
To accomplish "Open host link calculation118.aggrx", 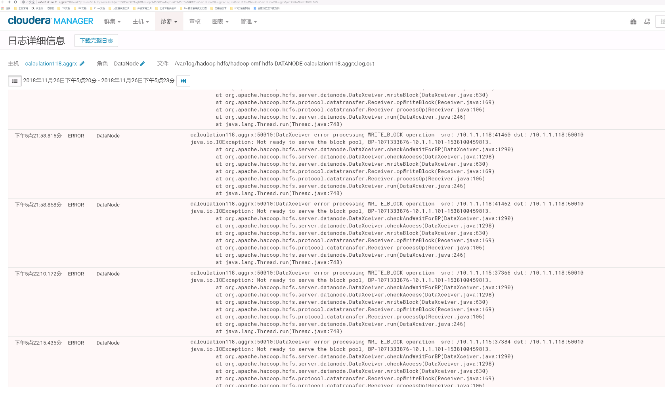I will pyautogui.click(x=51, y=64).
